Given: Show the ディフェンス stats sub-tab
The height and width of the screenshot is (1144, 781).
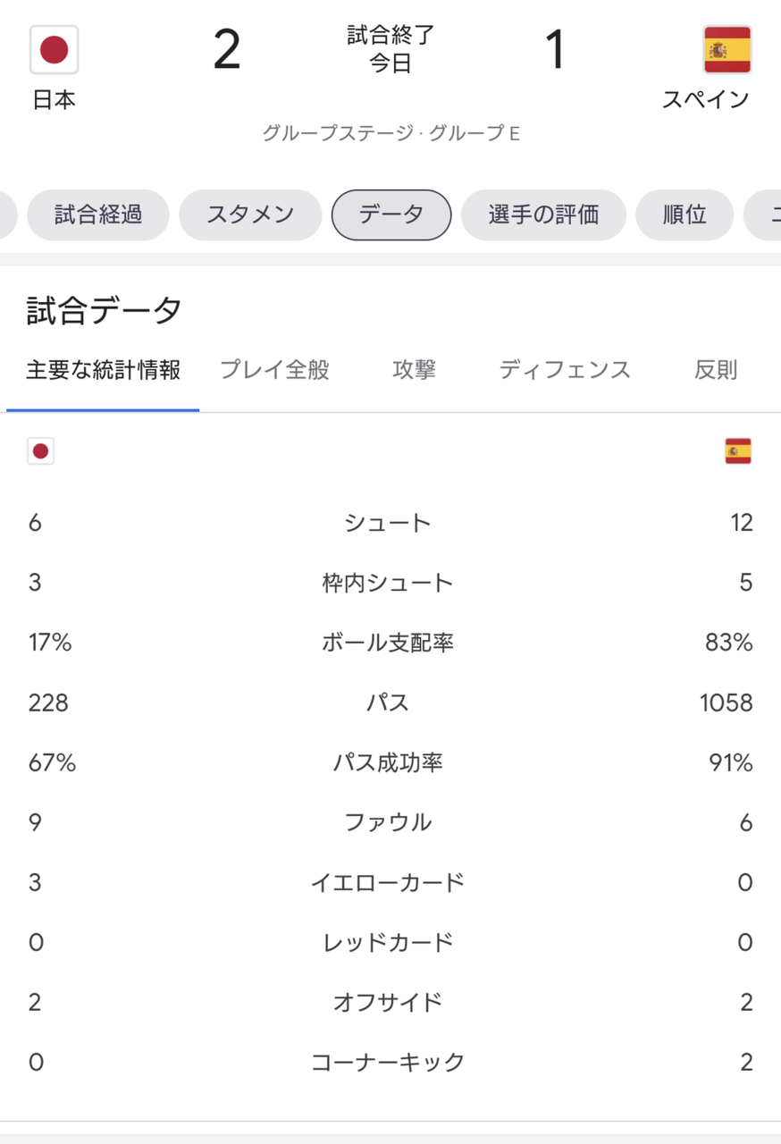Looking at the screenshot, I should (x=564, y=370).
